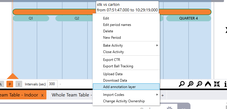This screenshot has width=227, height=109.
Task: Select Delete from the context menu
Action: 126,31
